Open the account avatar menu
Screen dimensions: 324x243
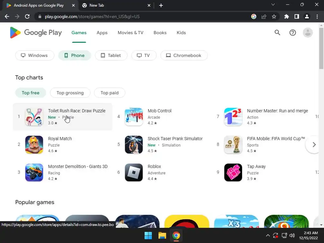click(308, 33)
